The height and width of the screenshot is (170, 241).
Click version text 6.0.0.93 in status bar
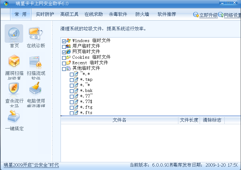click(160, 165)
